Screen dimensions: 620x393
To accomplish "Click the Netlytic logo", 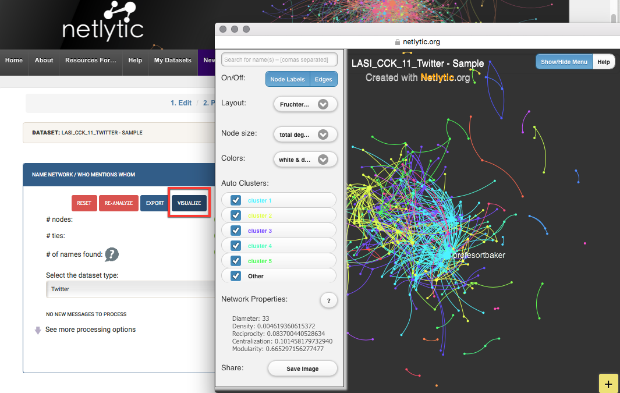I will (102, 23).
